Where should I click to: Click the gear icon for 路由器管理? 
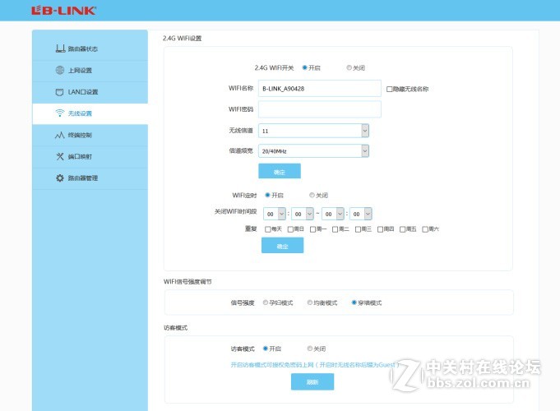[x=59, y=178]
